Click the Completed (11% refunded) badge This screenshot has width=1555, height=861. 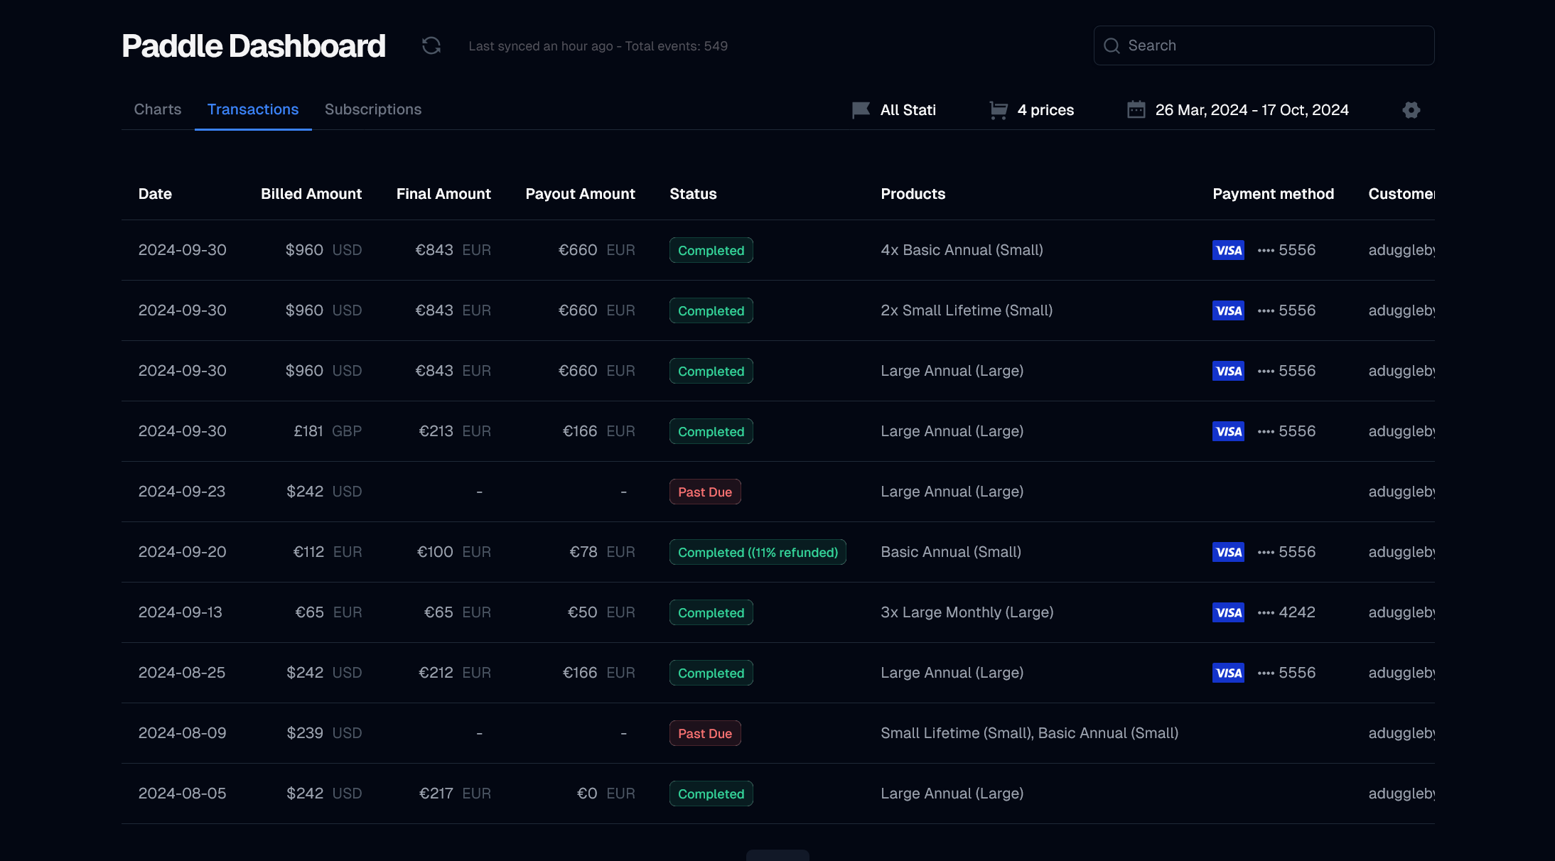pyautogui.click(x=758, y=552)
